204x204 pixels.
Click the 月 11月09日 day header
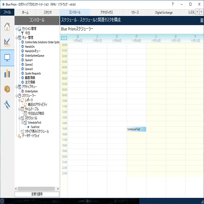[136, 39]
